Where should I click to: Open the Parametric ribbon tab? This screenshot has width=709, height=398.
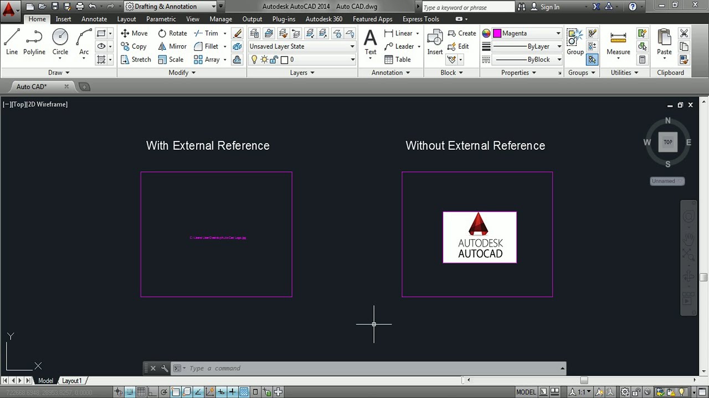pos(161,19)
